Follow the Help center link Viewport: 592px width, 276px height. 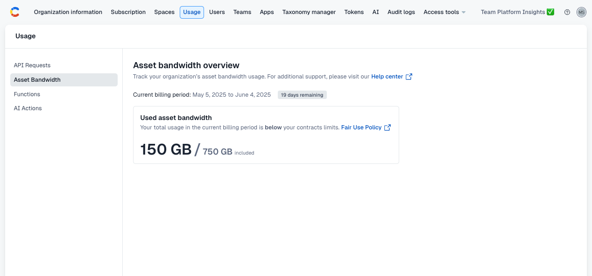[x=387, y=77]
